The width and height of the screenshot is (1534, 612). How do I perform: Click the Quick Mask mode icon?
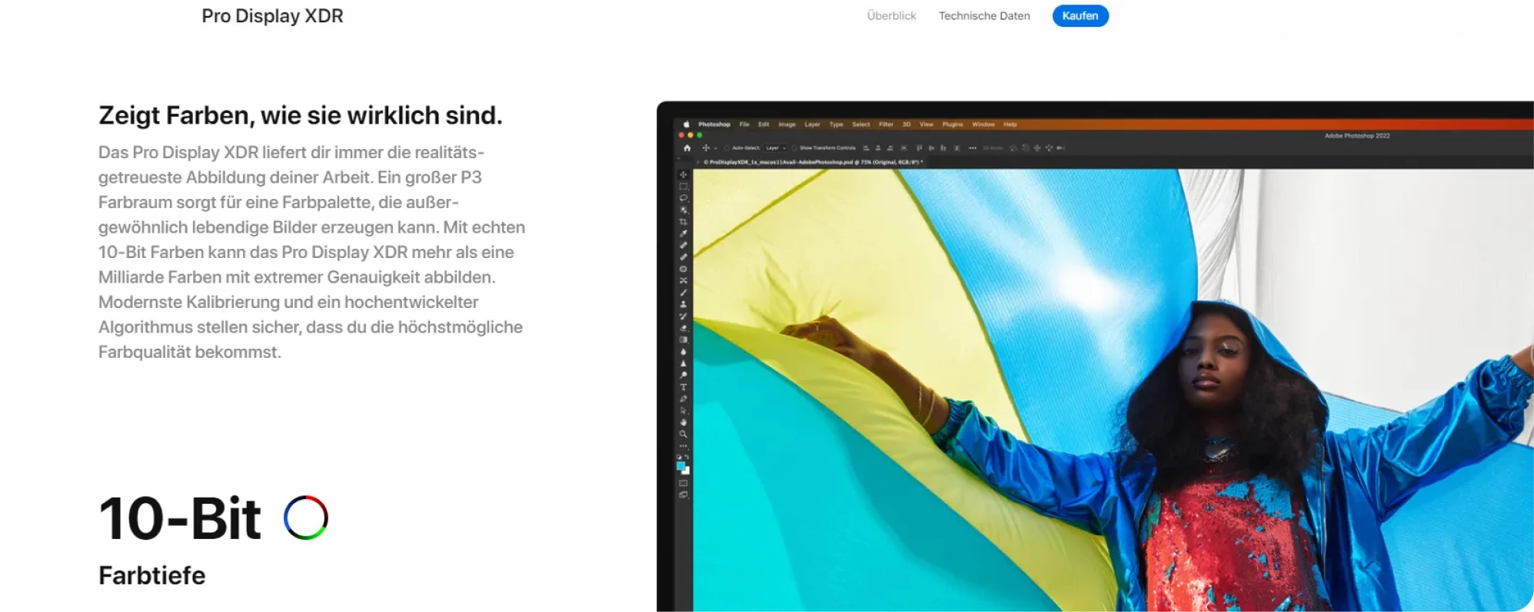pos(683,483)
